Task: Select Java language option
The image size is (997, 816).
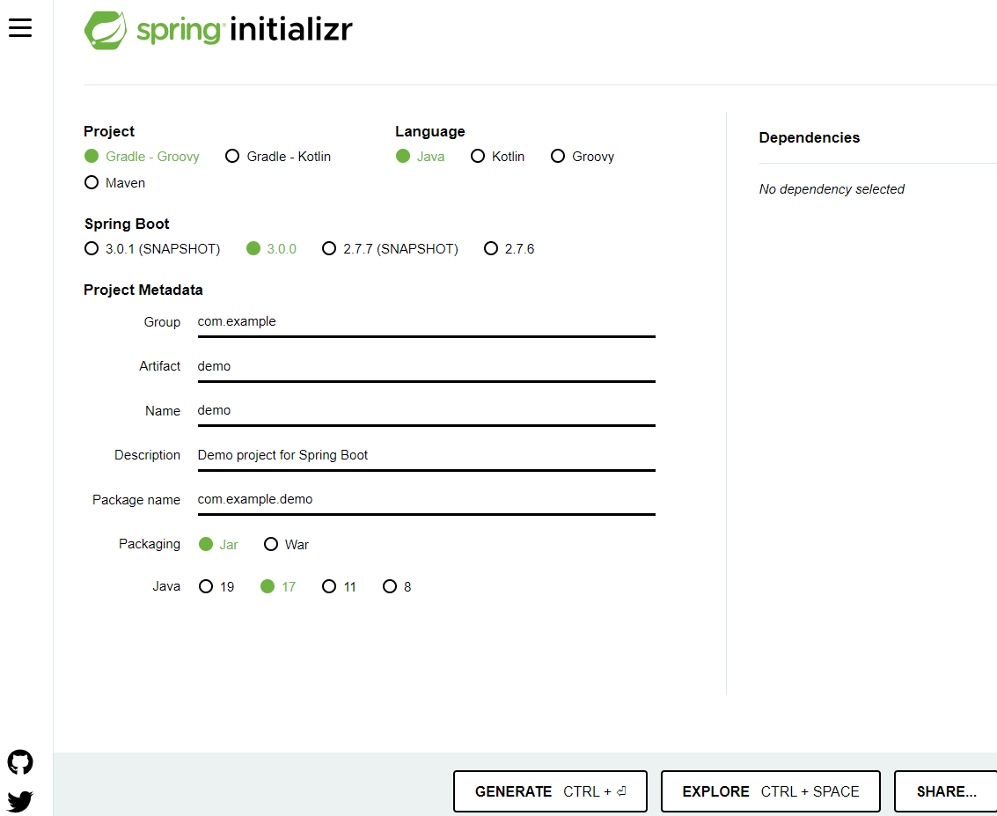Action: coord(420,157)
